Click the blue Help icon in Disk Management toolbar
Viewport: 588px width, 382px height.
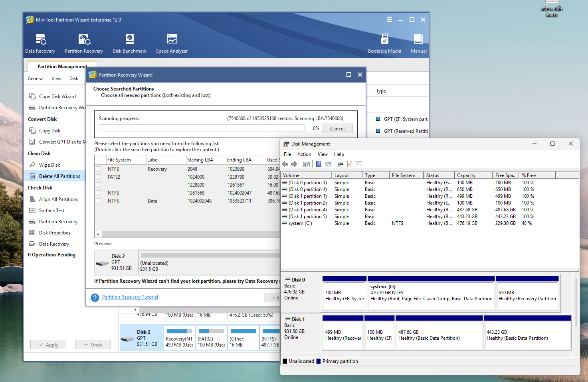319,164
